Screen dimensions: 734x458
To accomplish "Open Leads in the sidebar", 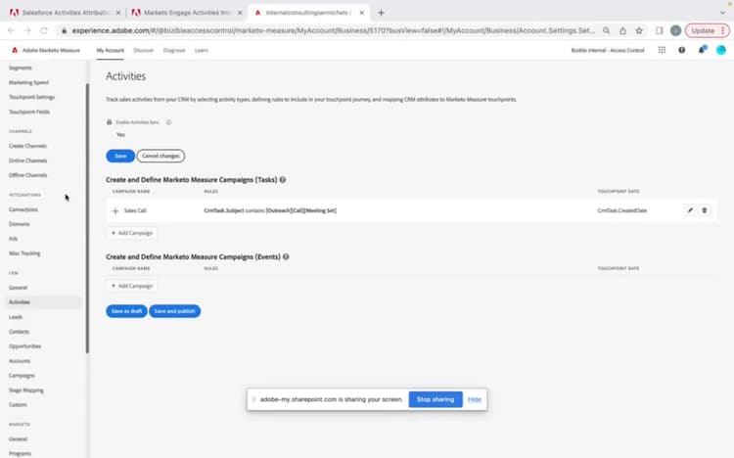I will 16,317.
